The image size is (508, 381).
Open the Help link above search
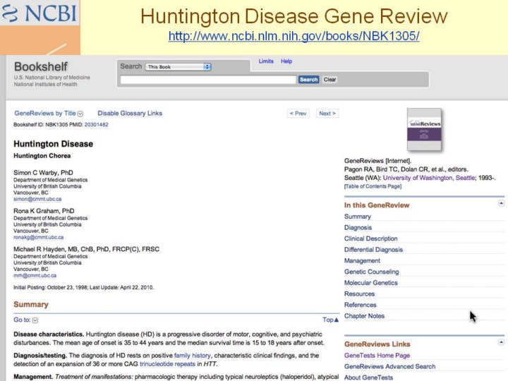286,61
